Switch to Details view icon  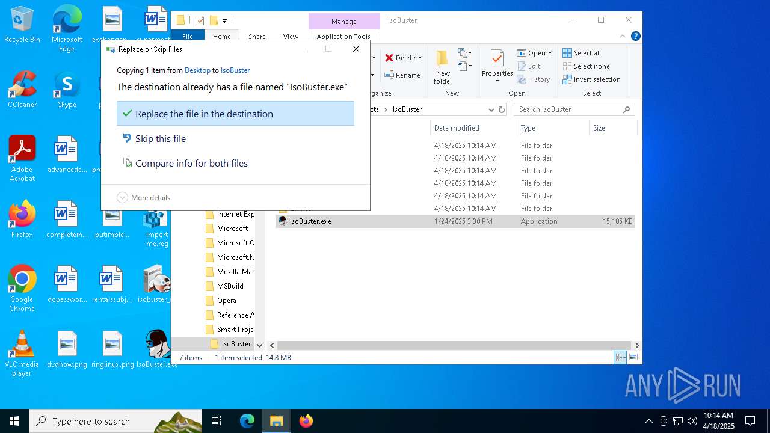(620, 357)
